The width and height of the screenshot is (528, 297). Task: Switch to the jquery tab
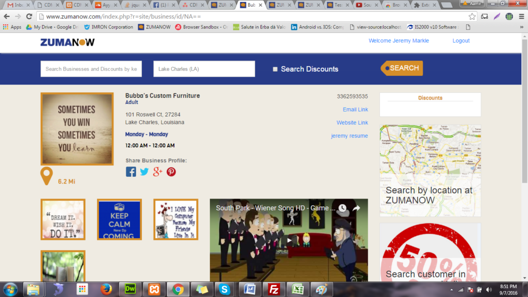click(x=135, y=5)
